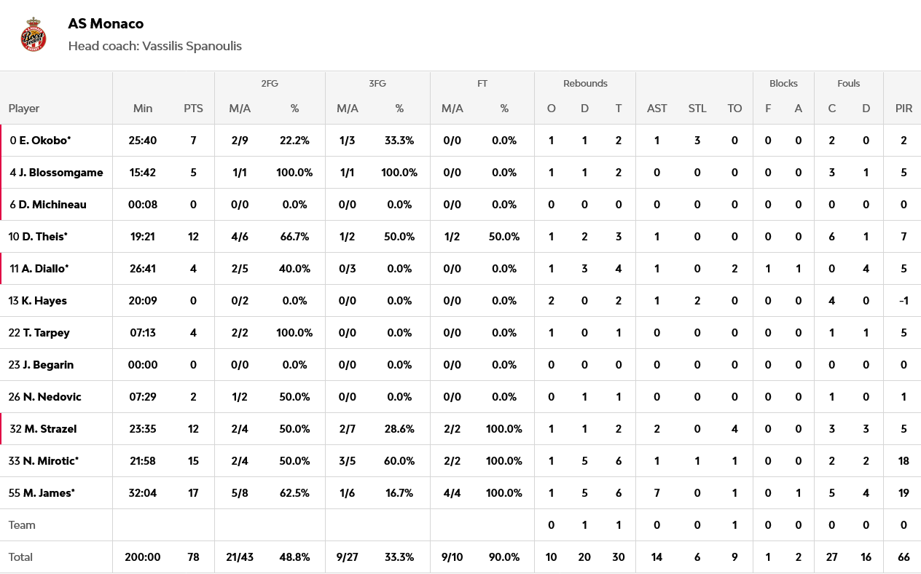
Task: Open N. Mirotic's player profile
Action: point(50,461)
